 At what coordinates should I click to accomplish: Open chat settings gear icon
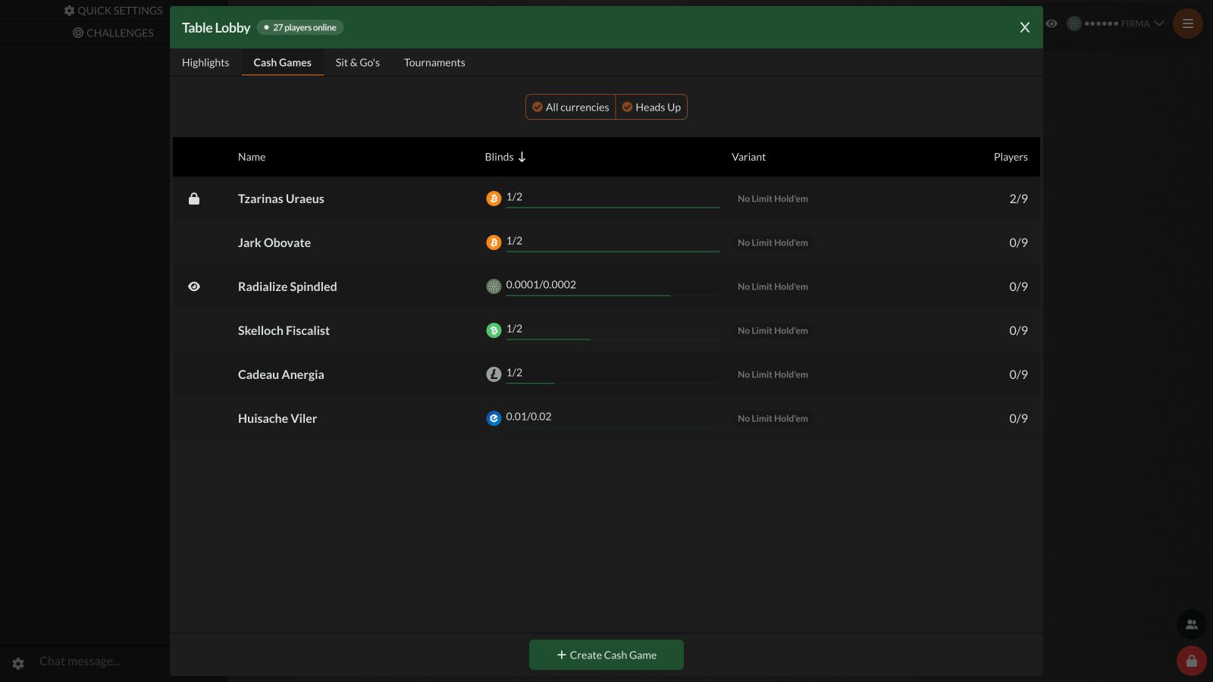(x=18, y=663)
